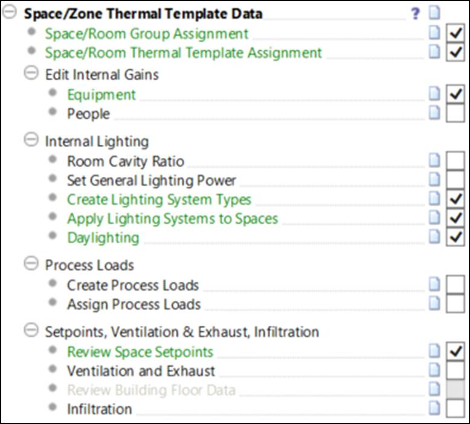Open the note icon for Infiltration
The width and height of the screenshot is (470, 424).
(x=434, y=408)
